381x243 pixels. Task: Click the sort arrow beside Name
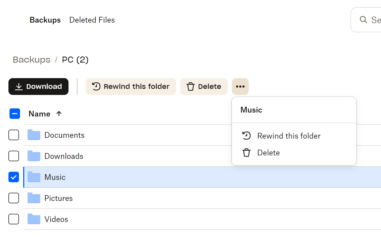pos(59,114)
